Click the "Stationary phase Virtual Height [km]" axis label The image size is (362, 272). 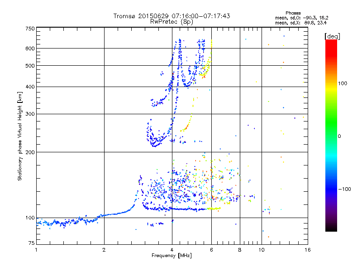(x=19, y=136)
